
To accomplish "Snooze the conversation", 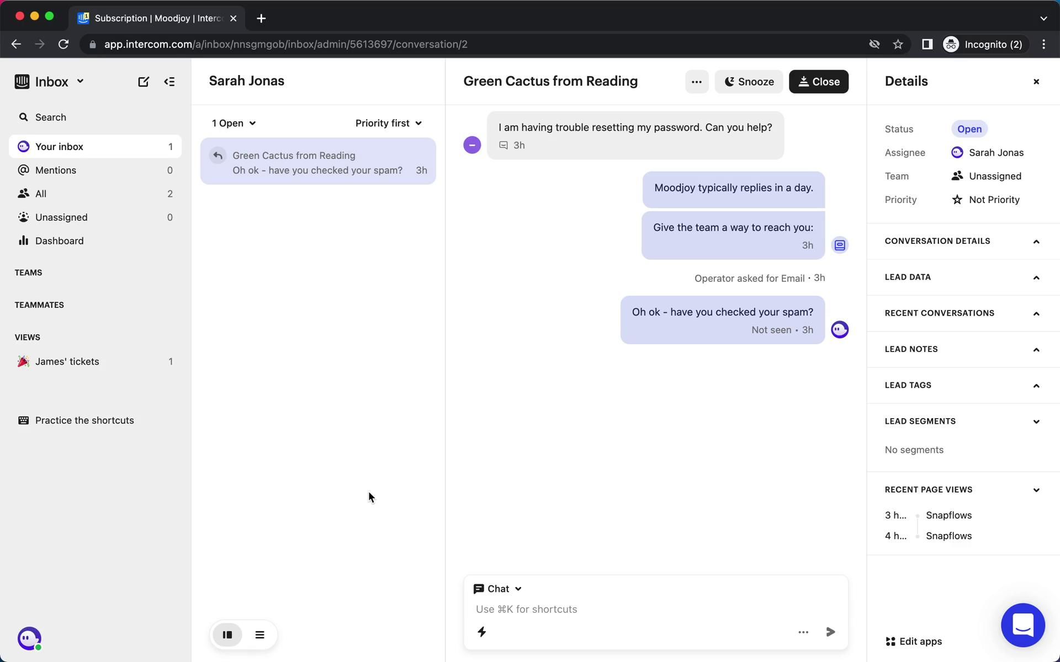I will coord(748,82).
